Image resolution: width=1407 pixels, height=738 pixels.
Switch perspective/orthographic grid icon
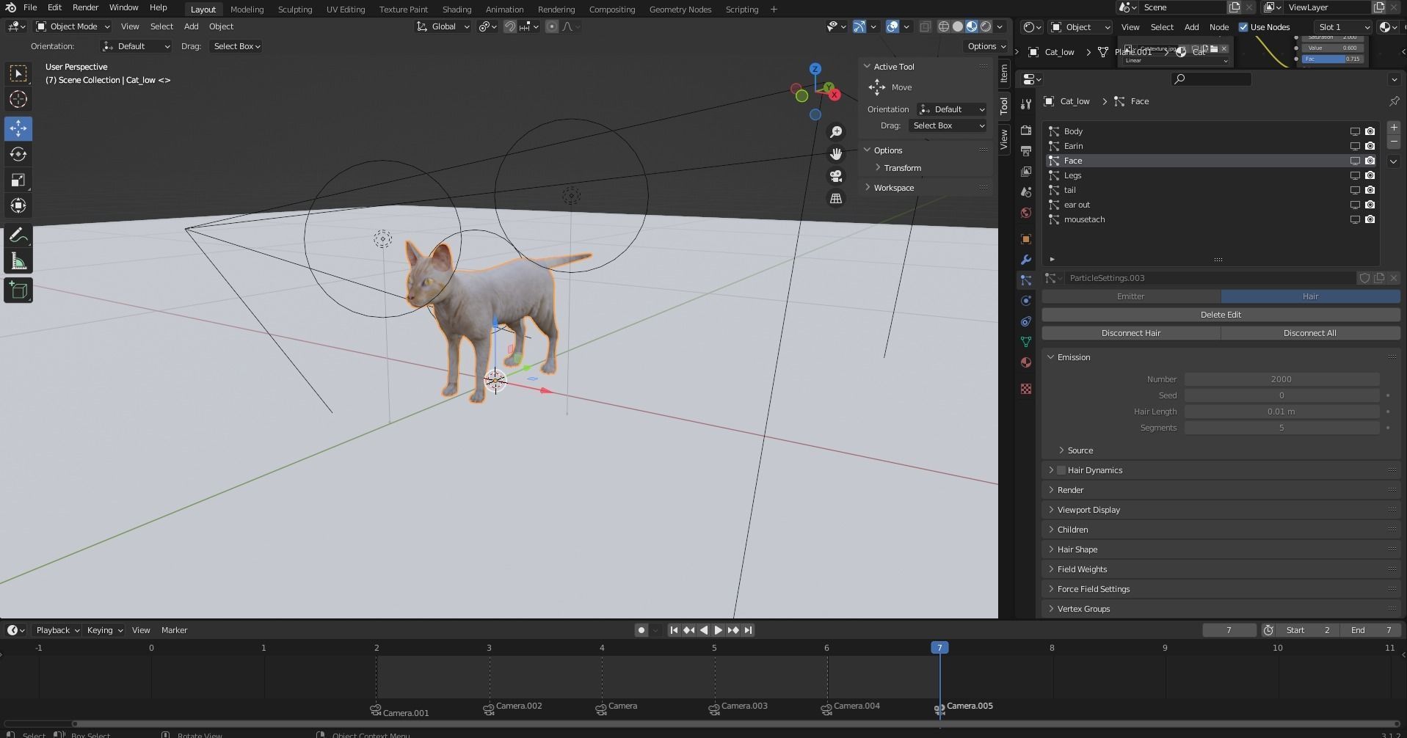(x=836, y=198)
